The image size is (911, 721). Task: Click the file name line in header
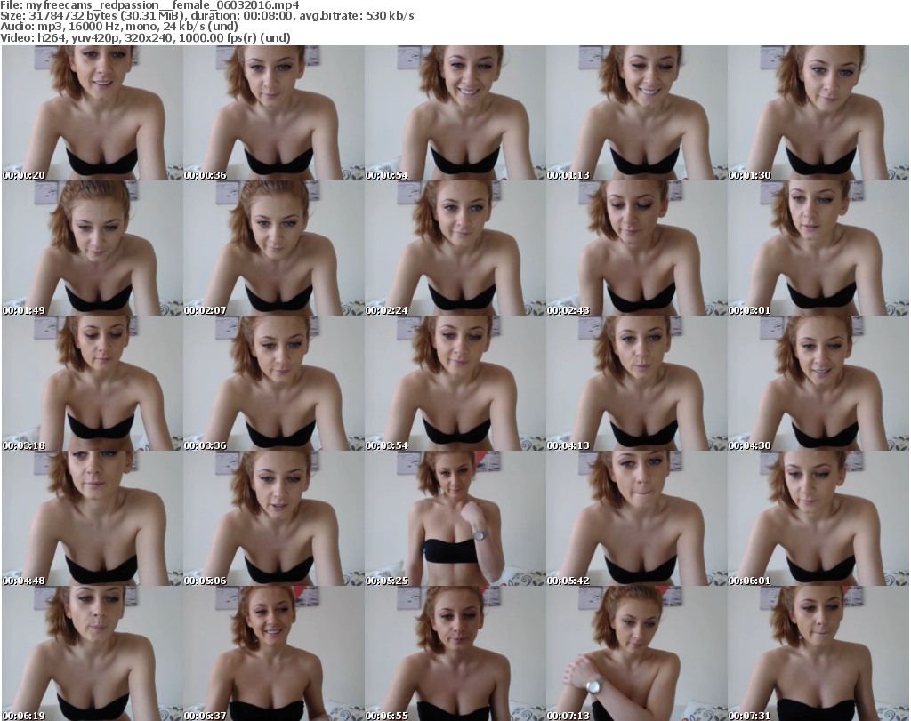click(150, 5)
